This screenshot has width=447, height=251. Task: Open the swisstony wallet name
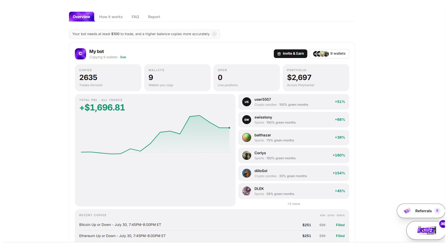click(x=263, y=117)
